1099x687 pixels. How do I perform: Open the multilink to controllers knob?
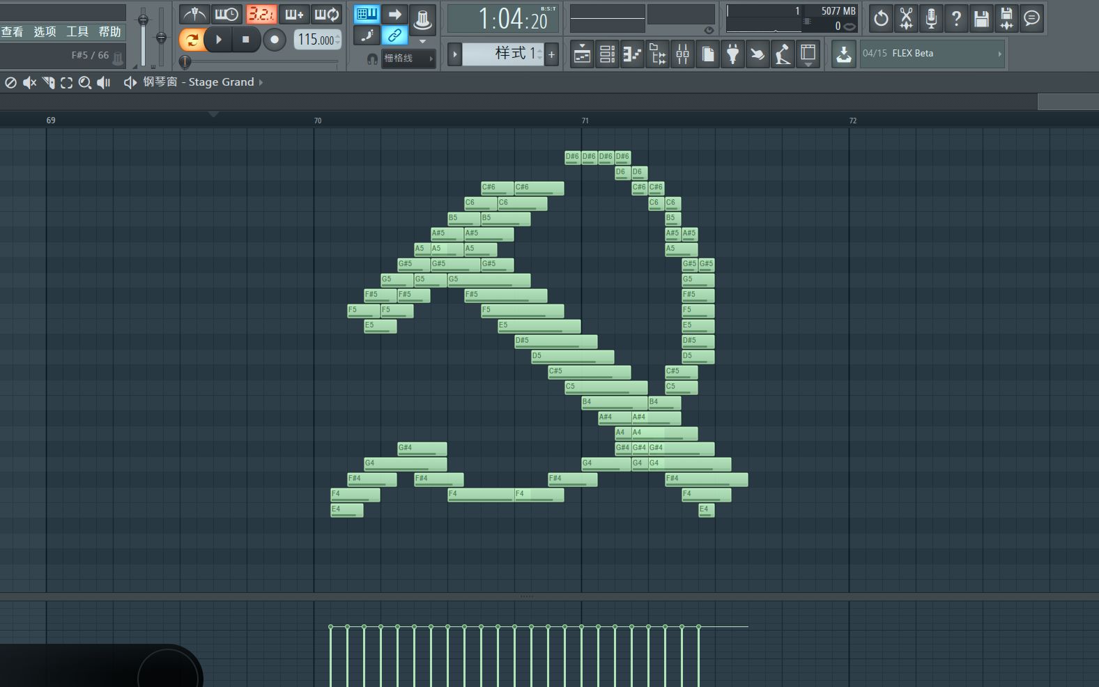click(422, 20)
